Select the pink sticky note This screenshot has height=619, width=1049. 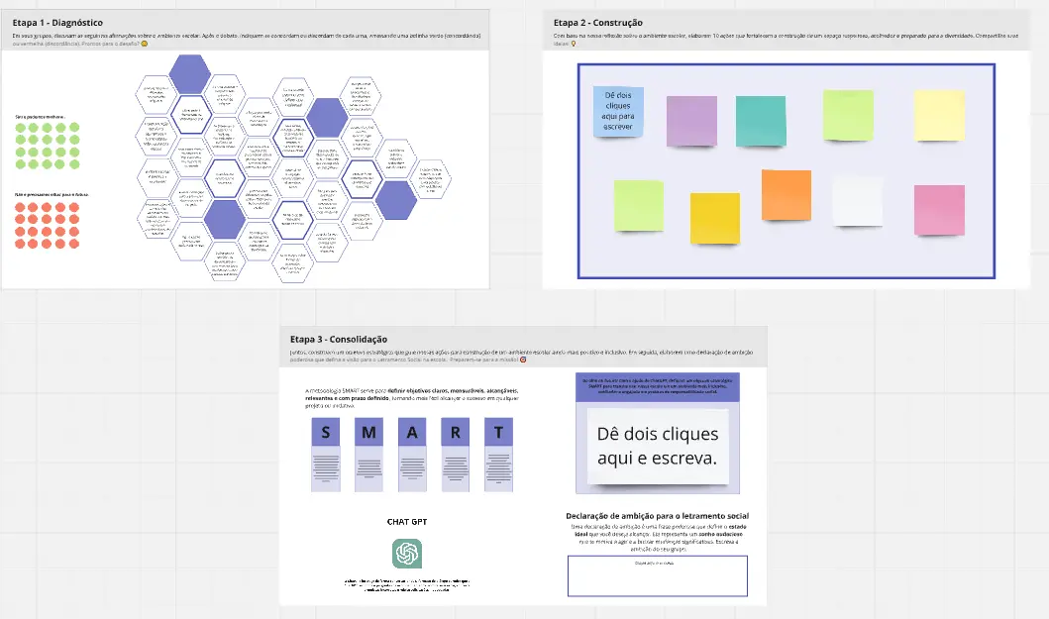pos(939,210)
